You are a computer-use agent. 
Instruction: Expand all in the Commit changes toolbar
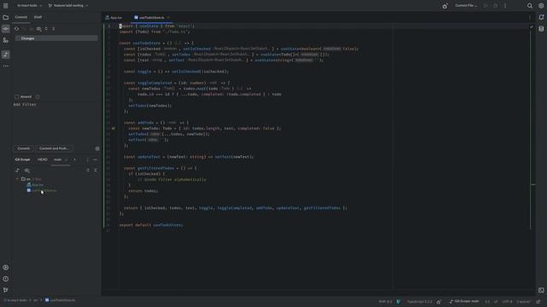(x=46, y=29)
